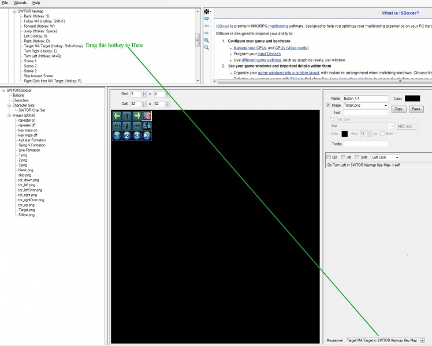This screenshot has width=432, height=346.
Task: Click the zoom out magnifier icon
Action: pyautogui.click(x=206, y=47)
